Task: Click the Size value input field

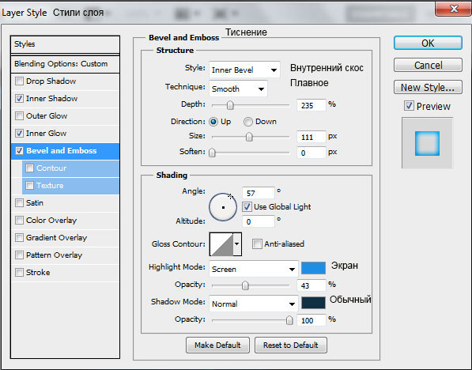Action: pos(311,137)
